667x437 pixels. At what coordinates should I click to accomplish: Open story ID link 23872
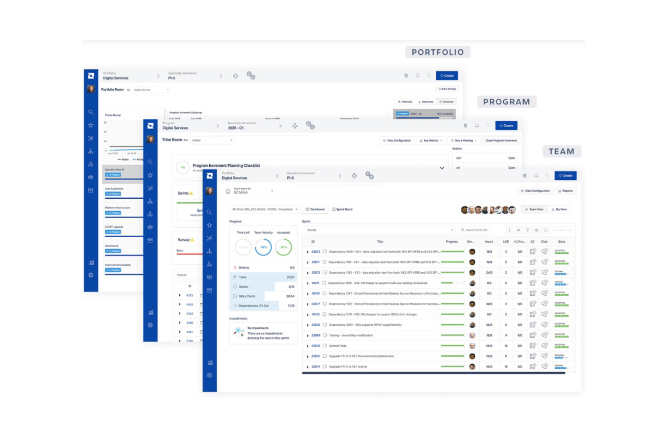point(316,252)
